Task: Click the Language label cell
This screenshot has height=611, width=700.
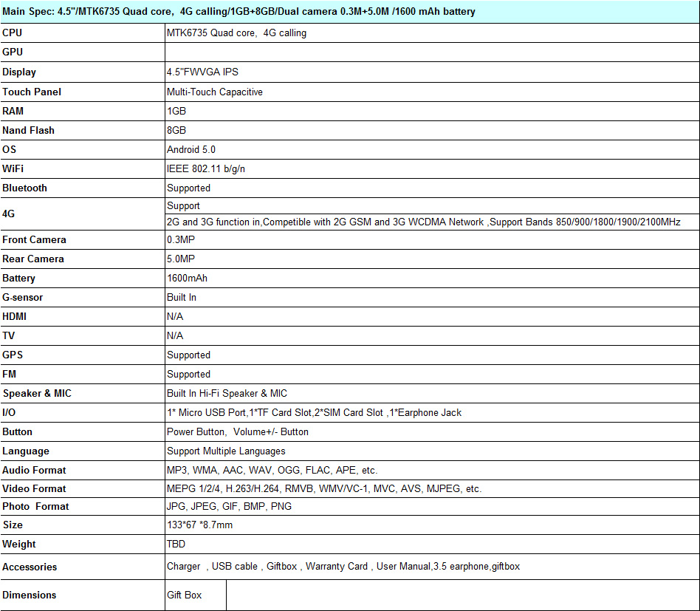Action: (83, 451)
